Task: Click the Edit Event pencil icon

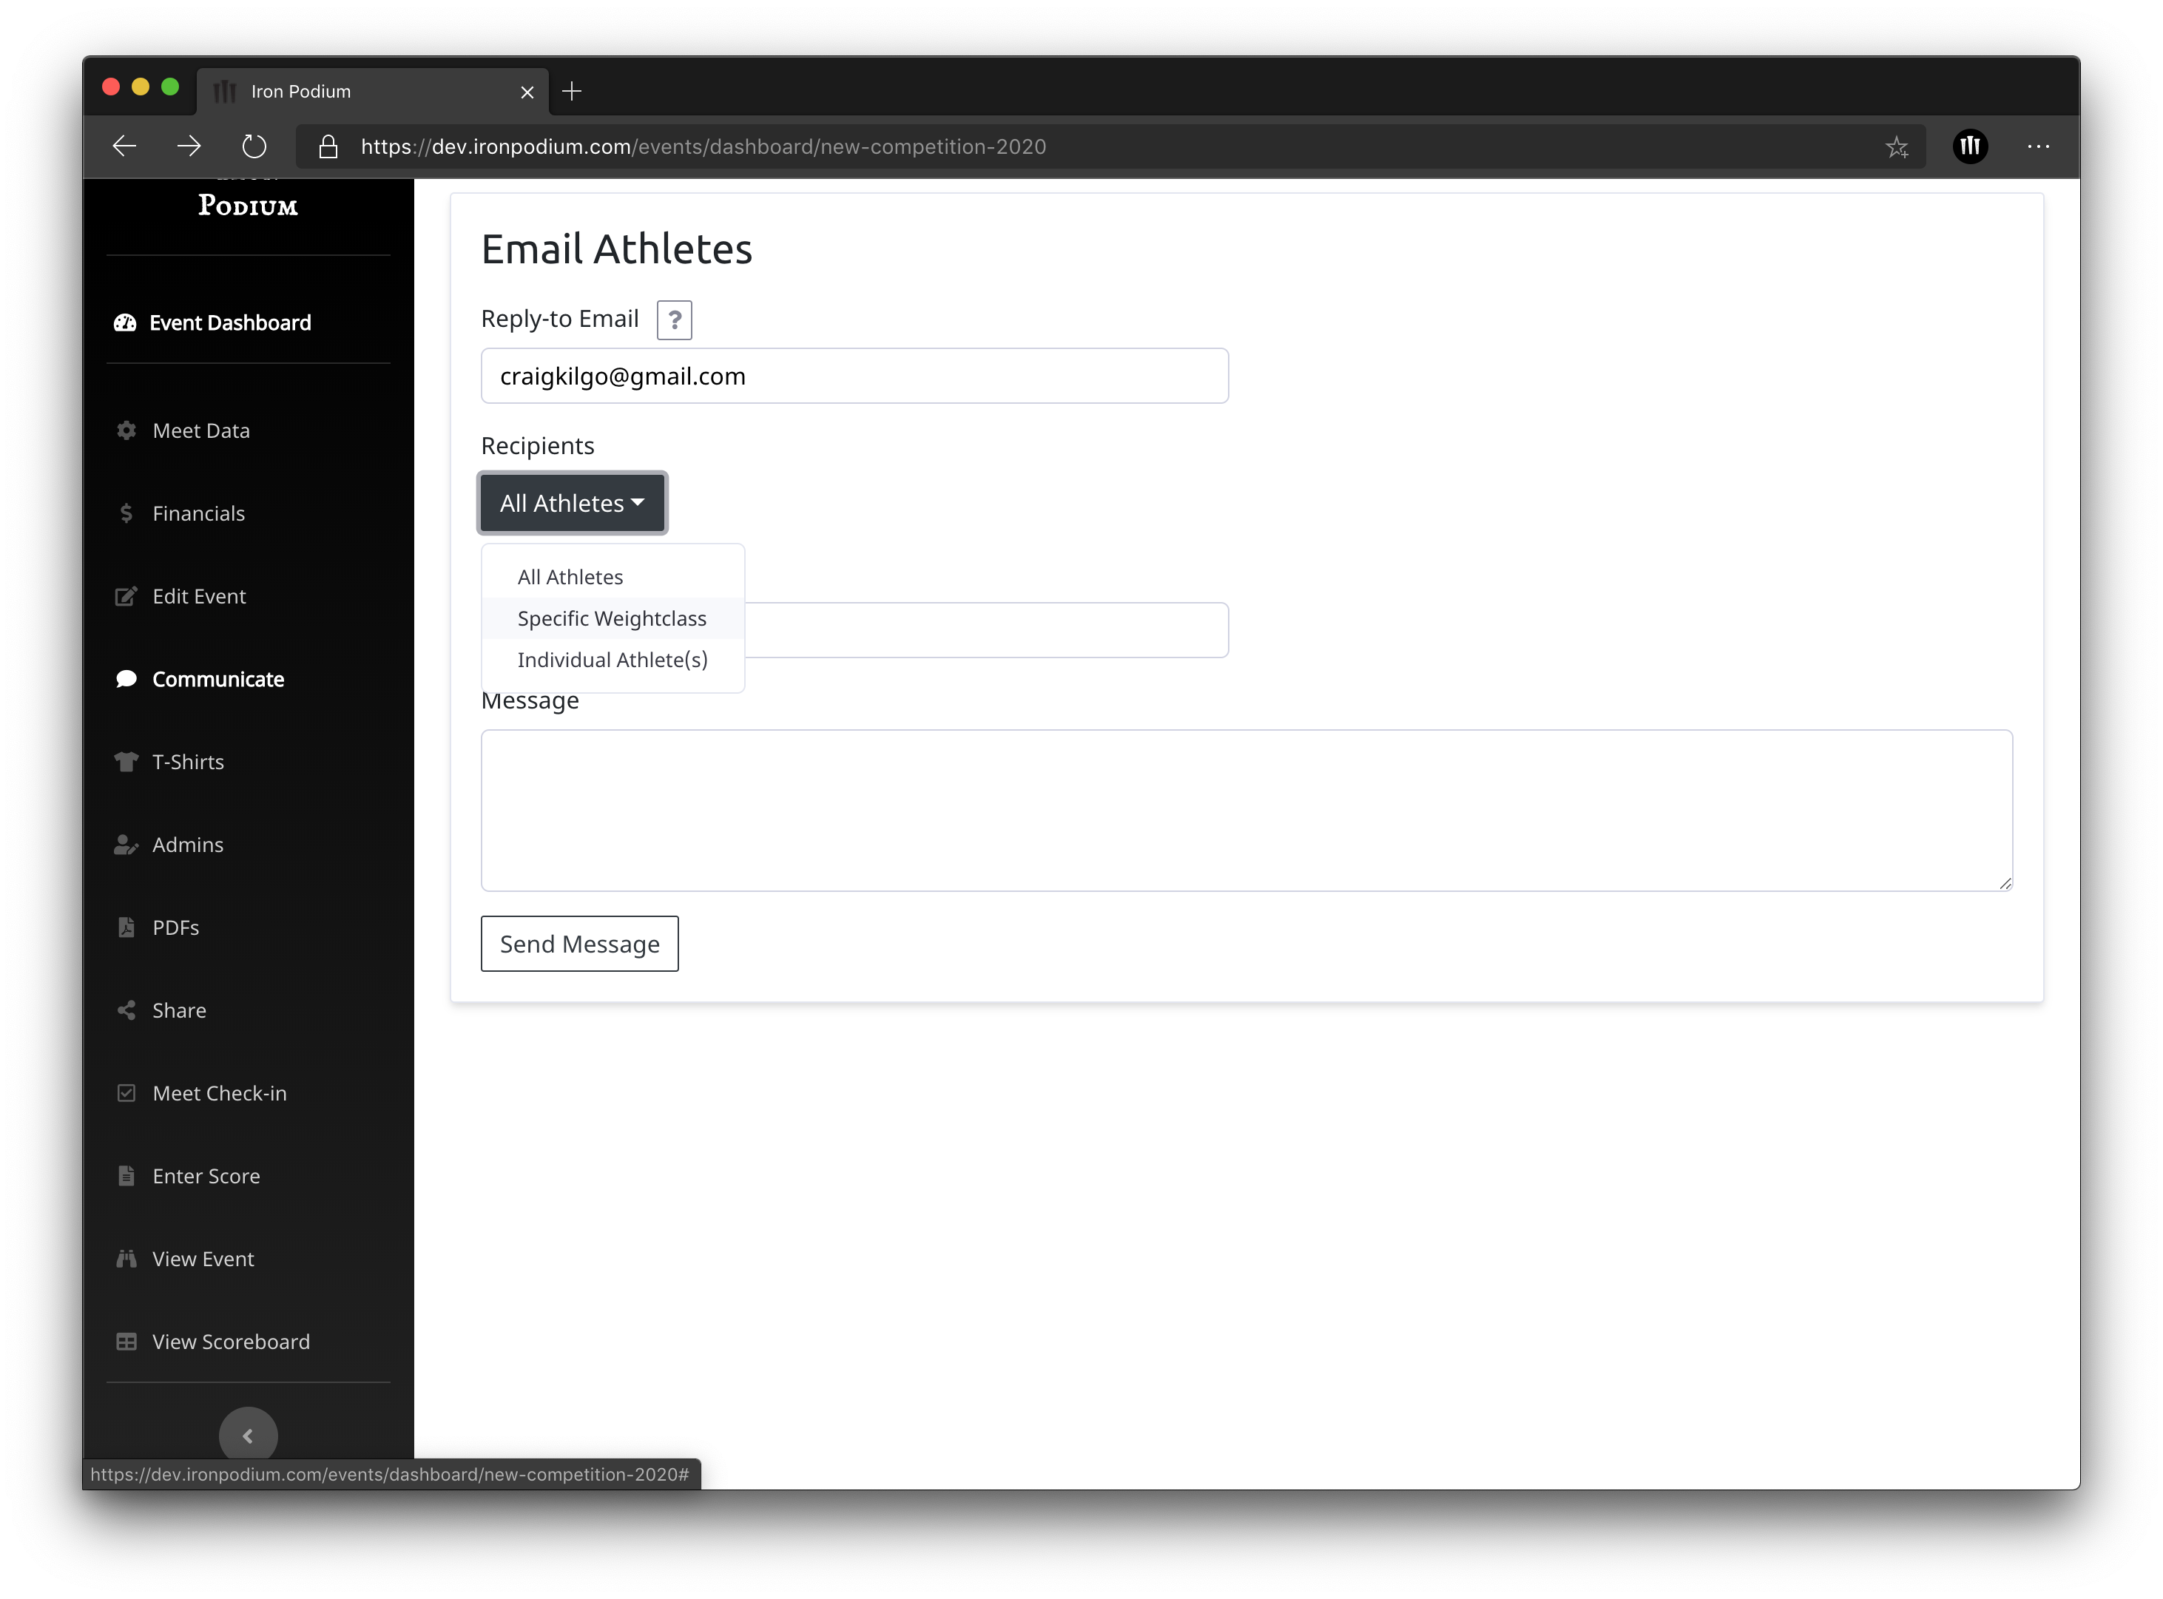Action: [x=126, y=596]
